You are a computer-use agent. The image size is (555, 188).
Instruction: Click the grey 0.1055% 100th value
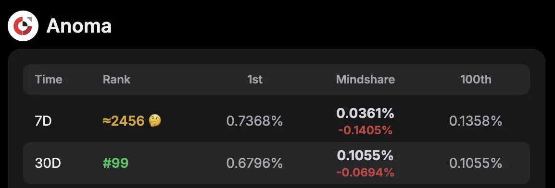tap(476, 164)
